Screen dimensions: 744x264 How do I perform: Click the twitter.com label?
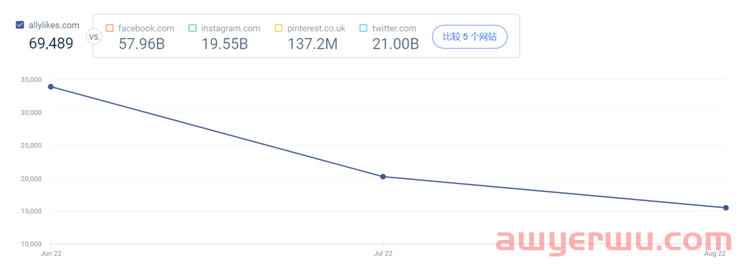[394, 28]
